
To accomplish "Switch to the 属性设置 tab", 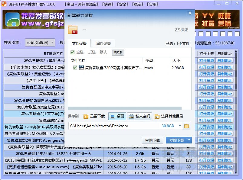I will (x=103, y=43).
